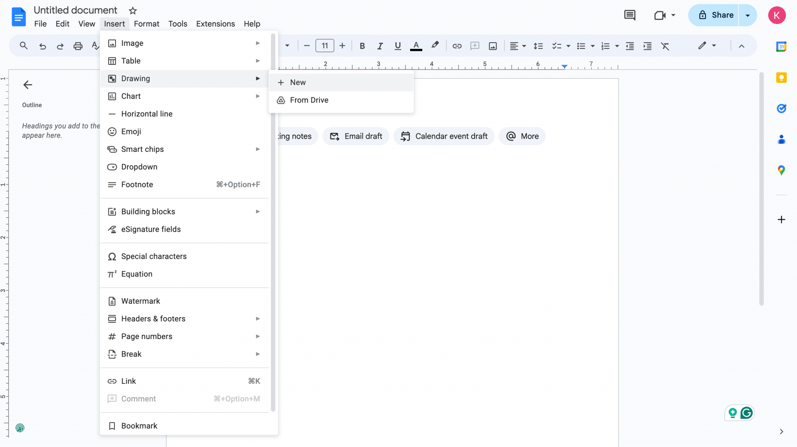
Task: Open Google Keep in the side panel
Action: pyautogui.click(x=781, y=78)
